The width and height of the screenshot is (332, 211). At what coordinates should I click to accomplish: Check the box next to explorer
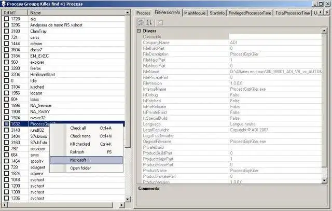[6, 62]
